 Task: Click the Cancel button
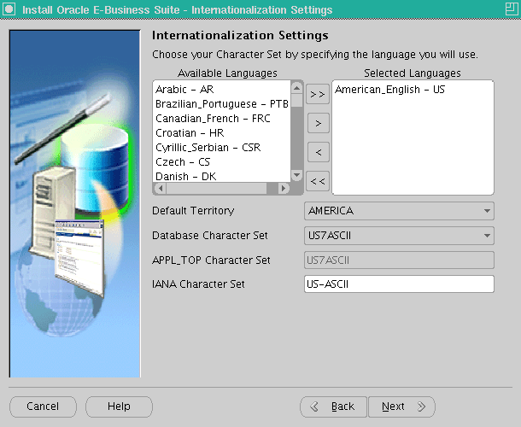tap(43, 407)
